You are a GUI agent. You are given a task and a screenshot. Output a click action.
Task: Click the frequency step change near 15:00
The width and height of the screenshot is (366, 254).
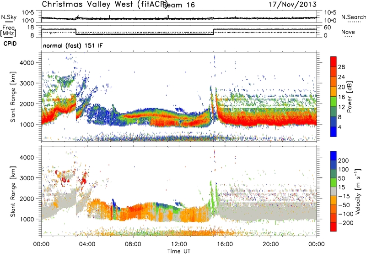click(x=214, y=32)
